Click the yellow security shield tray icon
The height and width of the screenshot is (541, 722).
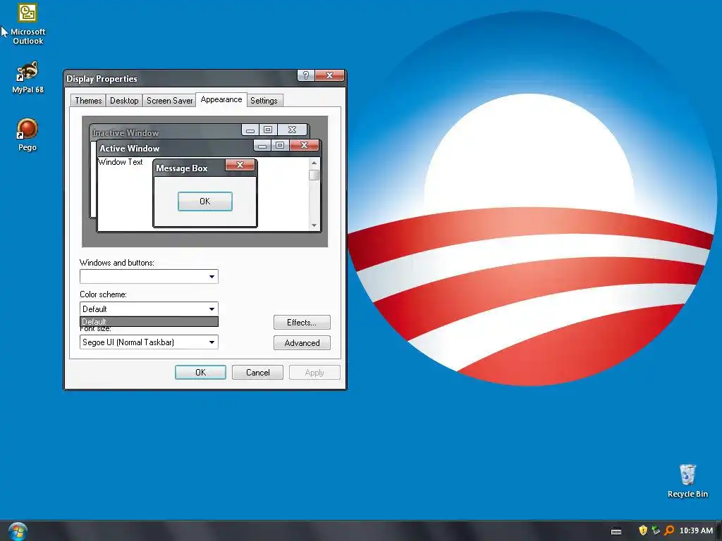point(643,530)
